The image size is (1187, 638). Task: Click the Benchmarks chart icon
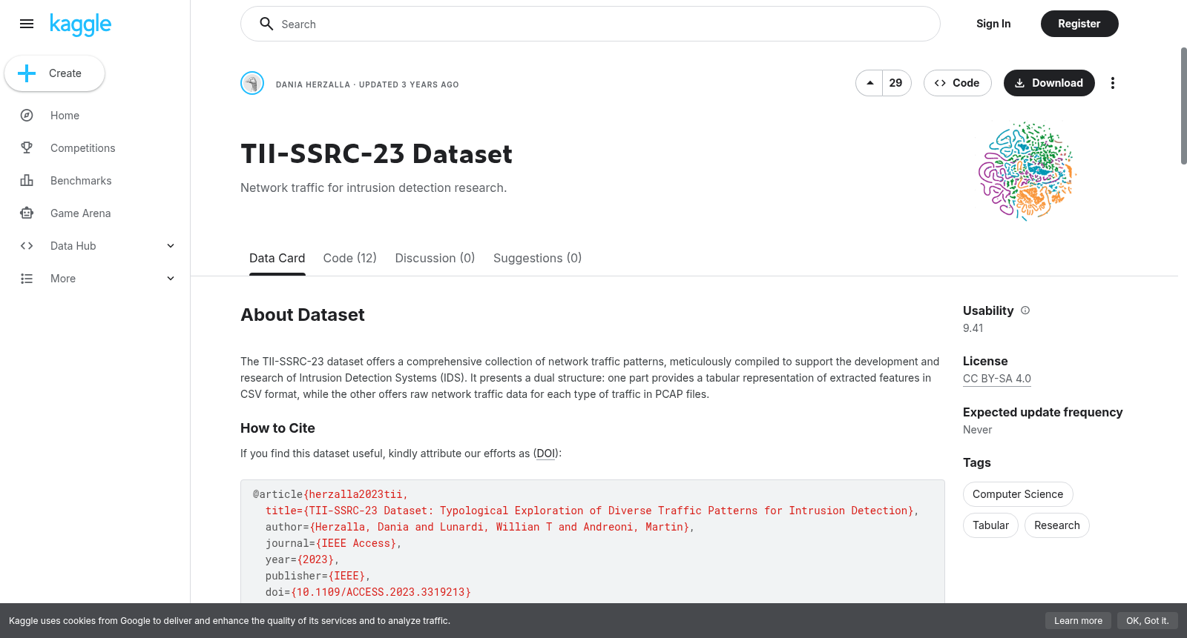coord(27,181)
